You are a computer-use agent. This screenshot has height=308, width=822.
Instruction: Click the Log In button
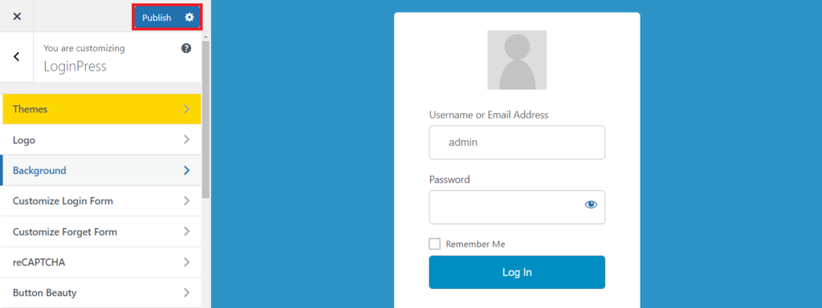pos(517,273)
